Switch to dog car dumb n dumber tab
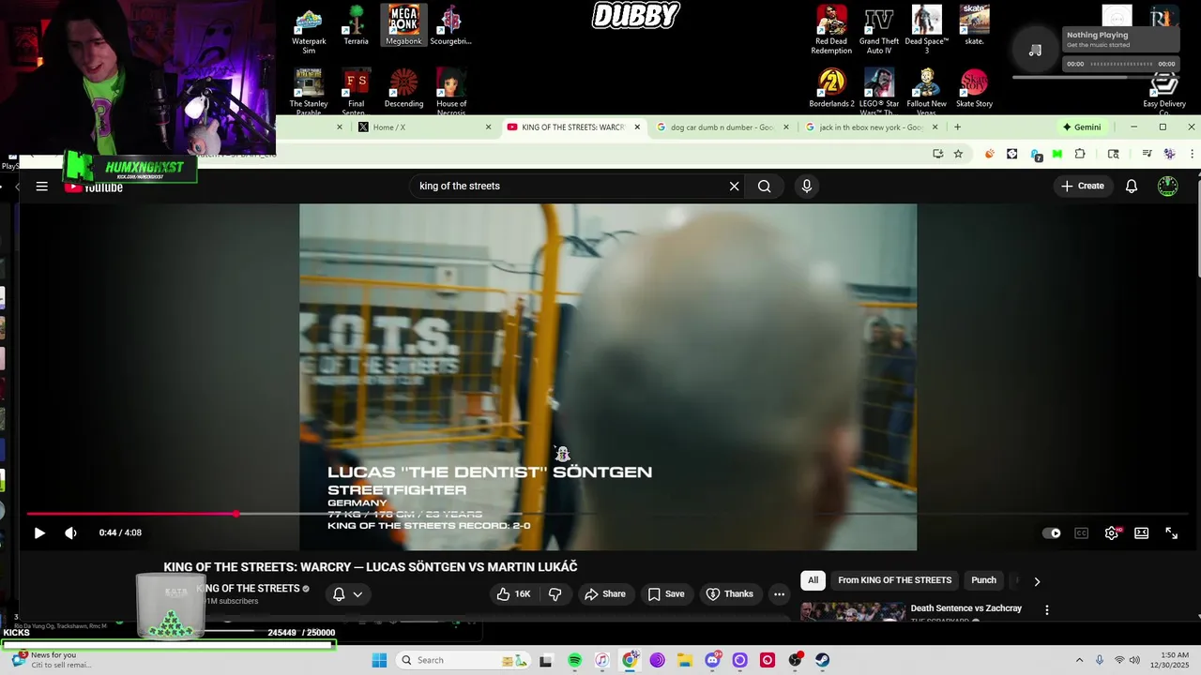 [722, 127]
